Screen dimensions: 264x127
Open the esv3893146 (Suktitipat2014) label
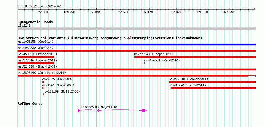(42, 73)
